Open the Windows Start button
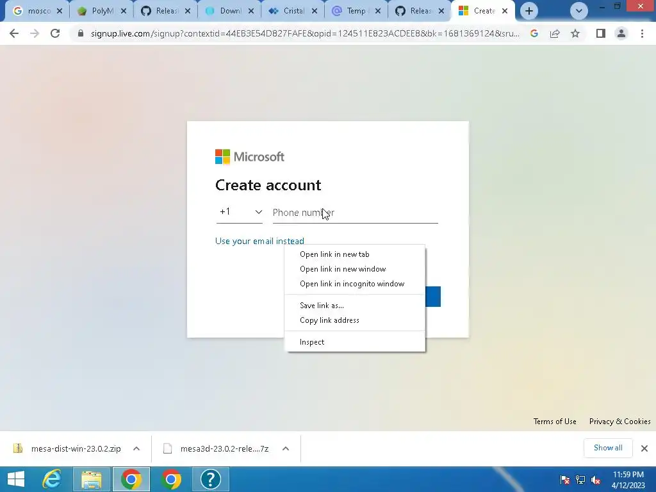This screenshot has width=656, height=492. (16, 479)
